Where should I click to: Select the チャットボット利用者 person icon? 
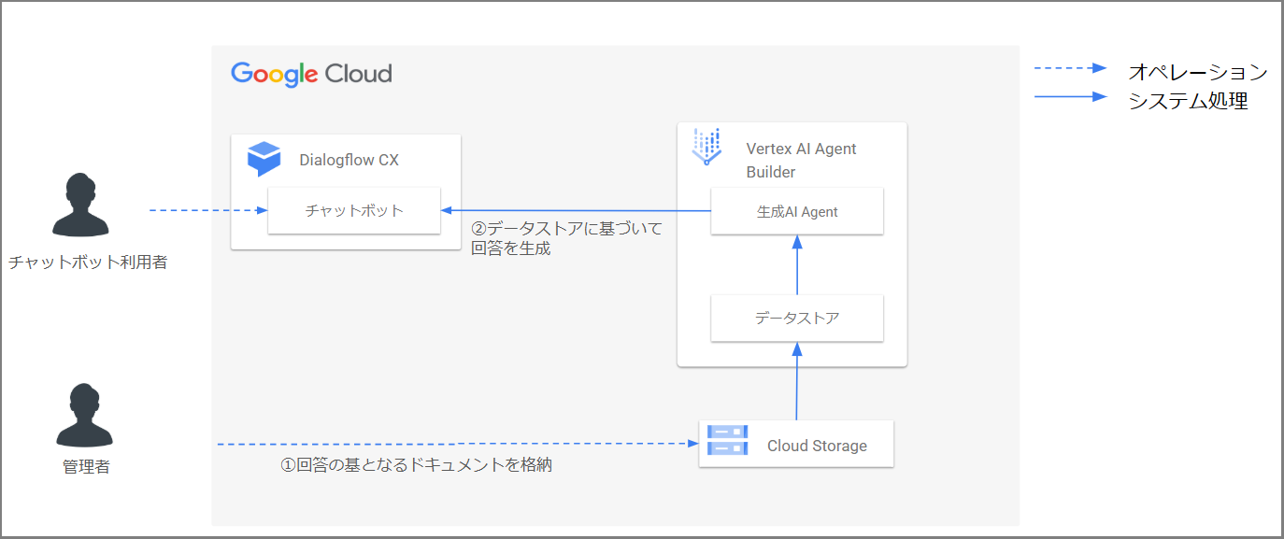point(80,206)
